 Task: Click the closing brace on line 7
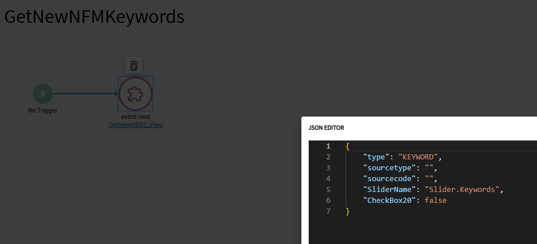click(348, 211)
